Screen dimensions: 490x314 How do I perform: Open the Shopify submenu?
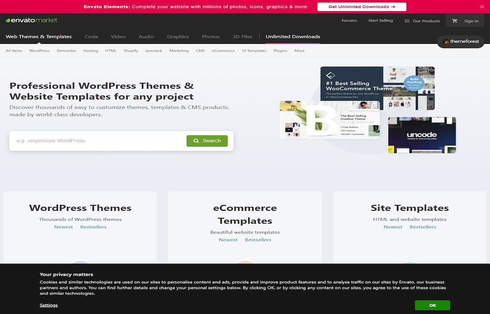click(131, 51)
